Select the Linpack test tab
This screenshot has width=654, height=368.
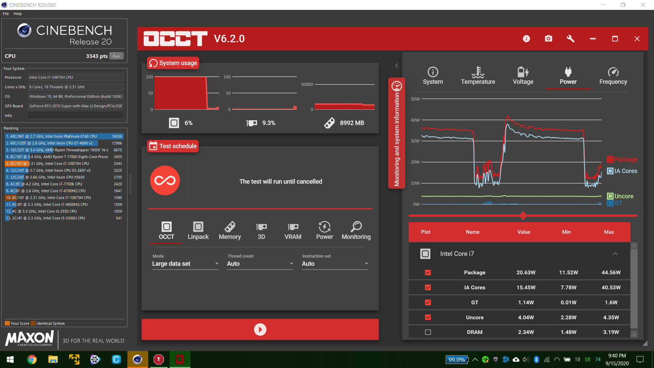click(198, 231)
